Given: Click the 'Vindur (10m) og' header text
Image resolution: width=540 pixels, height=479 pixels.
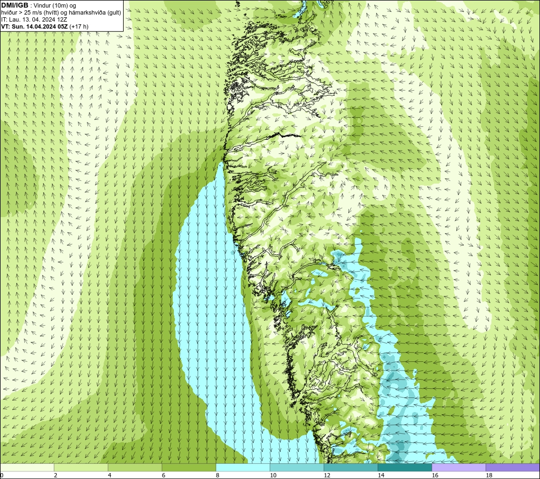Looking at the screenshot, I should tap(55, 6).
